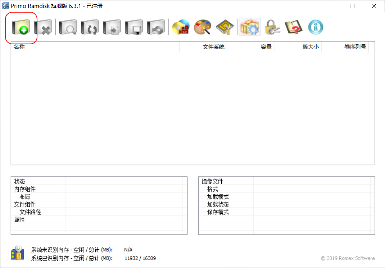Click the paint palette icon
Viewport: 385px width, 268px height.
(x=203, y=27)
